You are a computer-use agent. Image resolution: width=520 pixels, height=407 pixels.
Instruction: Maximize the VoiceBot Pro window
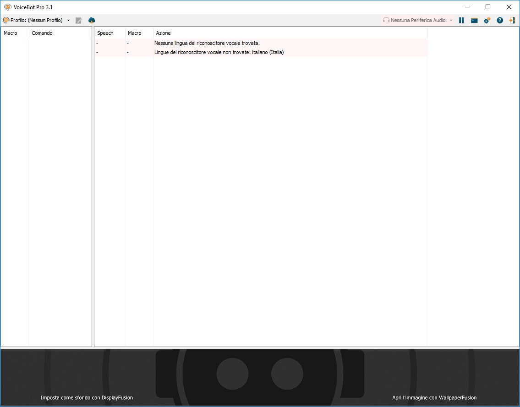coord(488,7)
